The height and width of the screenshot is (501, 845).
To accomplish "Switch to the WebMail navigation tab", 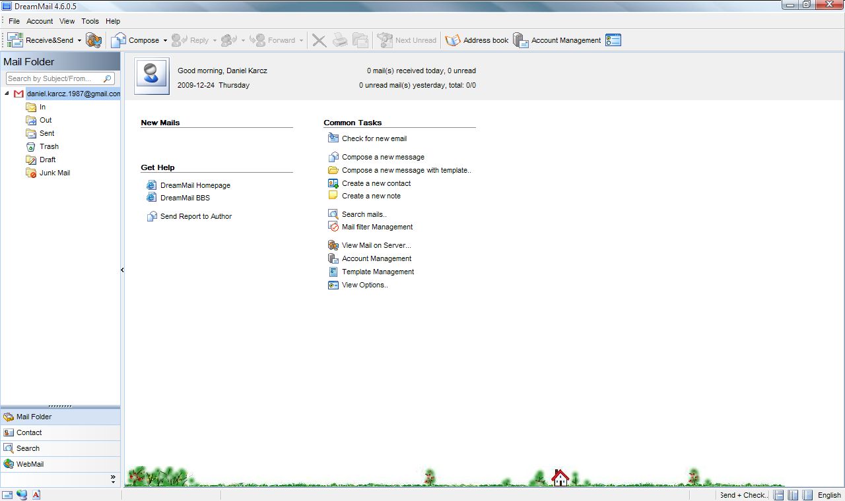I will [x=60, y=464].
